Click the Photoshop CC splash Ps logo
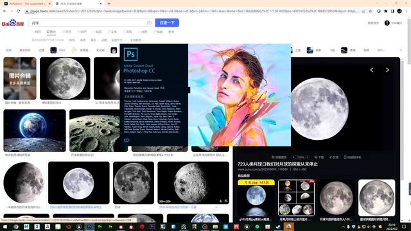Screen dimensions: 411x231 coord(130,54)
